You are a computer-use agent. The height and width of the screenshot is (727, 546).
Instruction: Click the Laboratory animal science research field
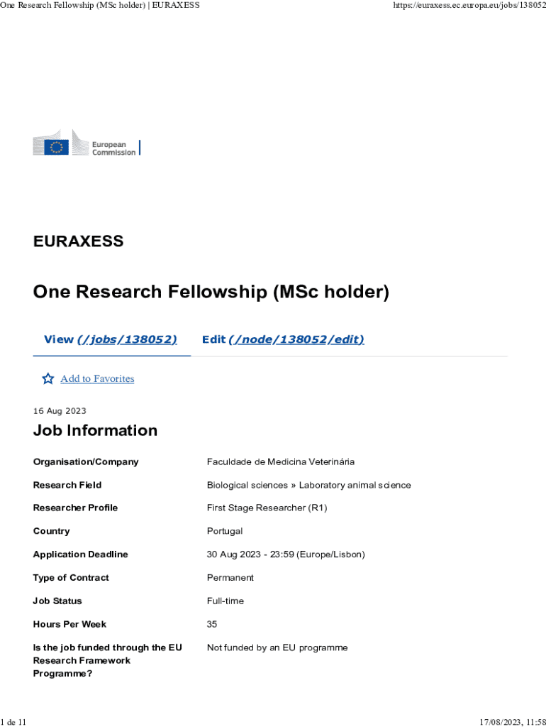(355, 485)
